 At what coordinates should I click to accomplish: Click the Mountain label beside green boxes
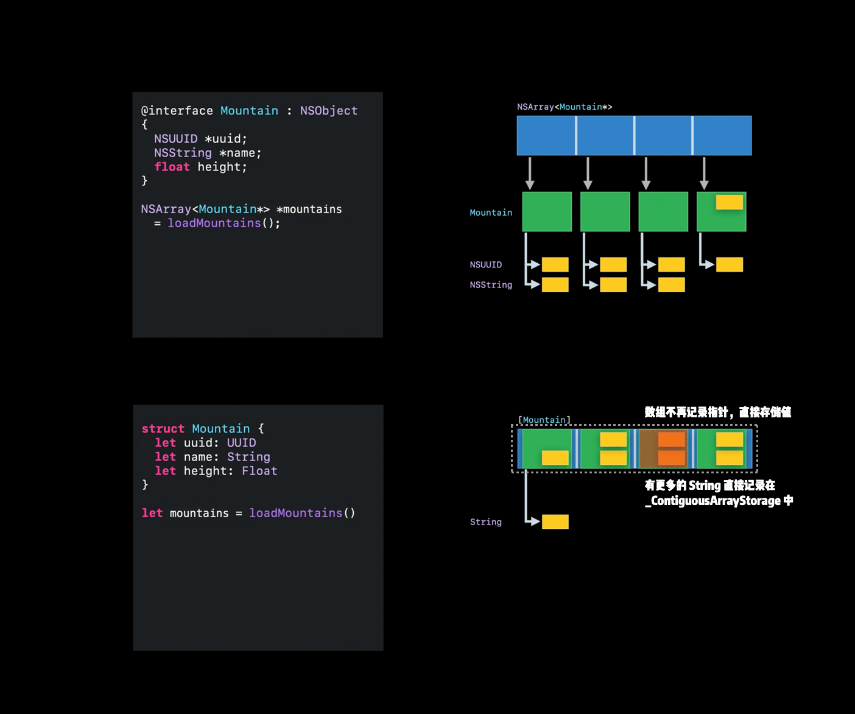pyautogui.click(x=491, y=213)
